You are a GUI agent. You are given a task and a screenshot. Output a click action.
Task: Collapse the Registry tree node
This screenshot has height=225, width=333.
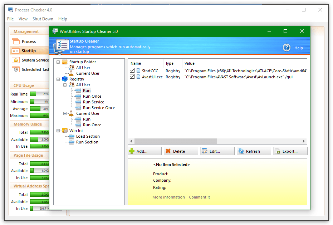(58, 79)
